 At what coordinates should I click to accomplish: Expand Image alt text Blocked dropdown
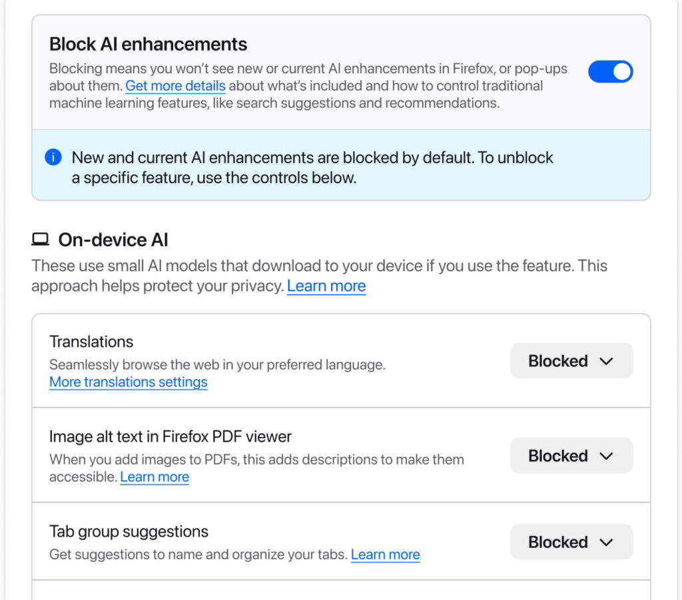(x=571, y=456)
